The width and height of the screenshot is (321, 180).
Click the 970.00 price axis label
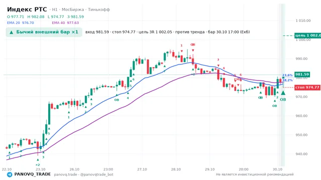pyautogui.click(x=301, y=96)
